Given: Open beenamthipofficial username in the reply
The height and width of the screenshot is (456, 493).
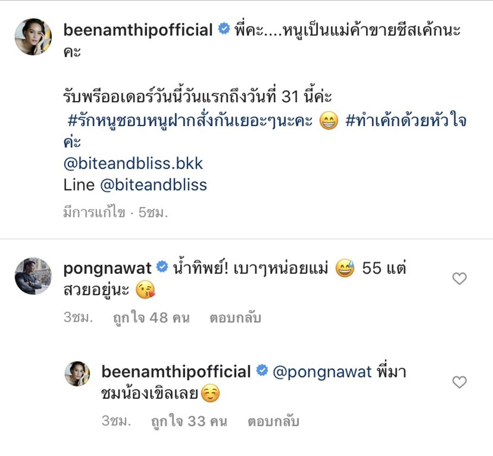Looking at the screenshot, I should click(x=176, y=372).
